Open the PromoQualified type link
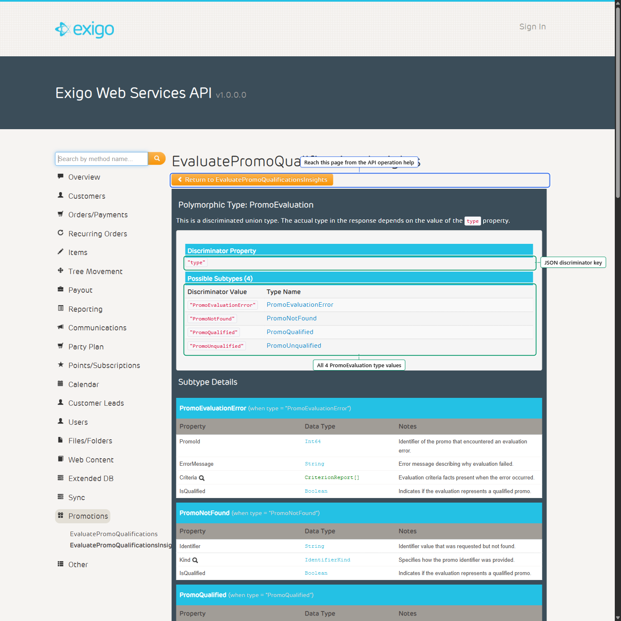Viewport: 621px width, 621px height. (290, 332)
